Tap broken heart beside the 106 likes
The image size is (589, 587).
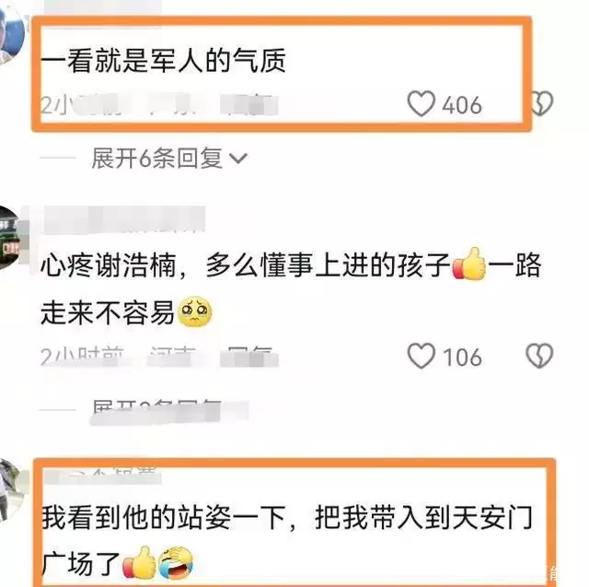click(x=539, y=356)
